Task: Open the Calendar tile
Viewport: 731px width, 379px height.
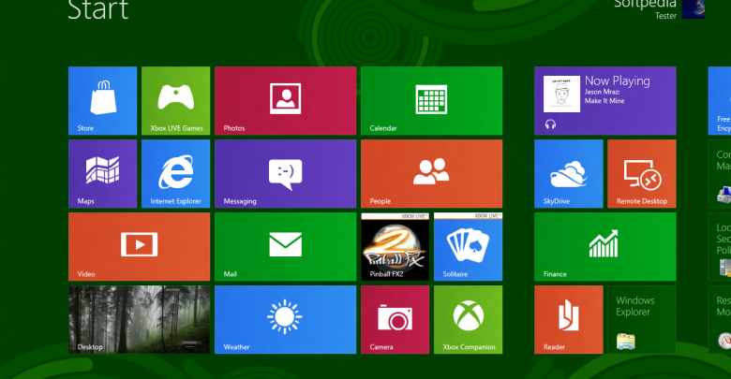Action: click(431, 100)
